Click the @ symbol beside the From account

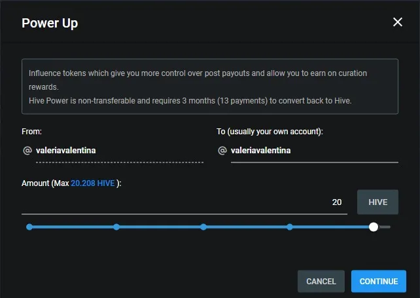[x=27, y=151]
